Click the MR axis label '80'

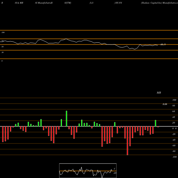pyautogui.click(x=174, y=106)
